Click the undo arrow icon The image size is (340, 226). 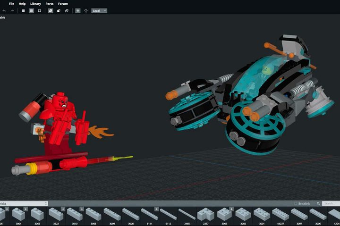click(x=4, y=11)
